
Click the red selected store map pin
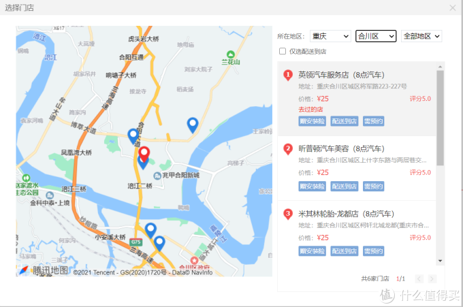144,154
